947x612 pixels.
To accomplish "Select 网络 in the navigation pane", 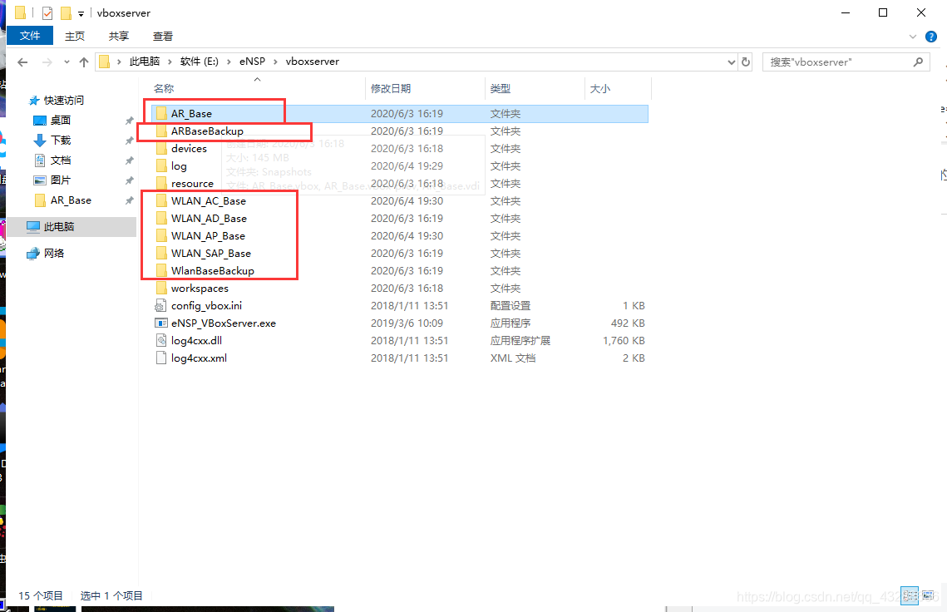I will pos(54,253).
